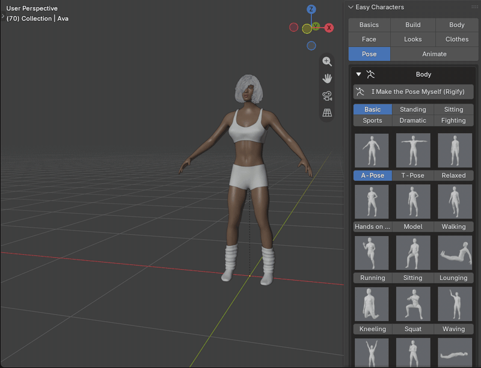
Task: Open the Basics tab
Action: coord(369,25)
